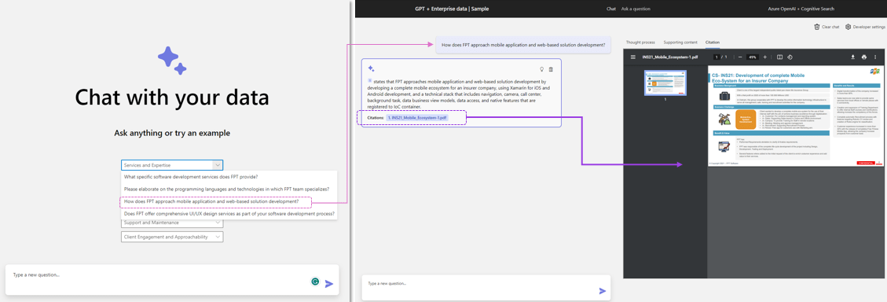Viewport: 887px width, 302px height.
Task: Switch to the Thought process tab
Action: 641,42
